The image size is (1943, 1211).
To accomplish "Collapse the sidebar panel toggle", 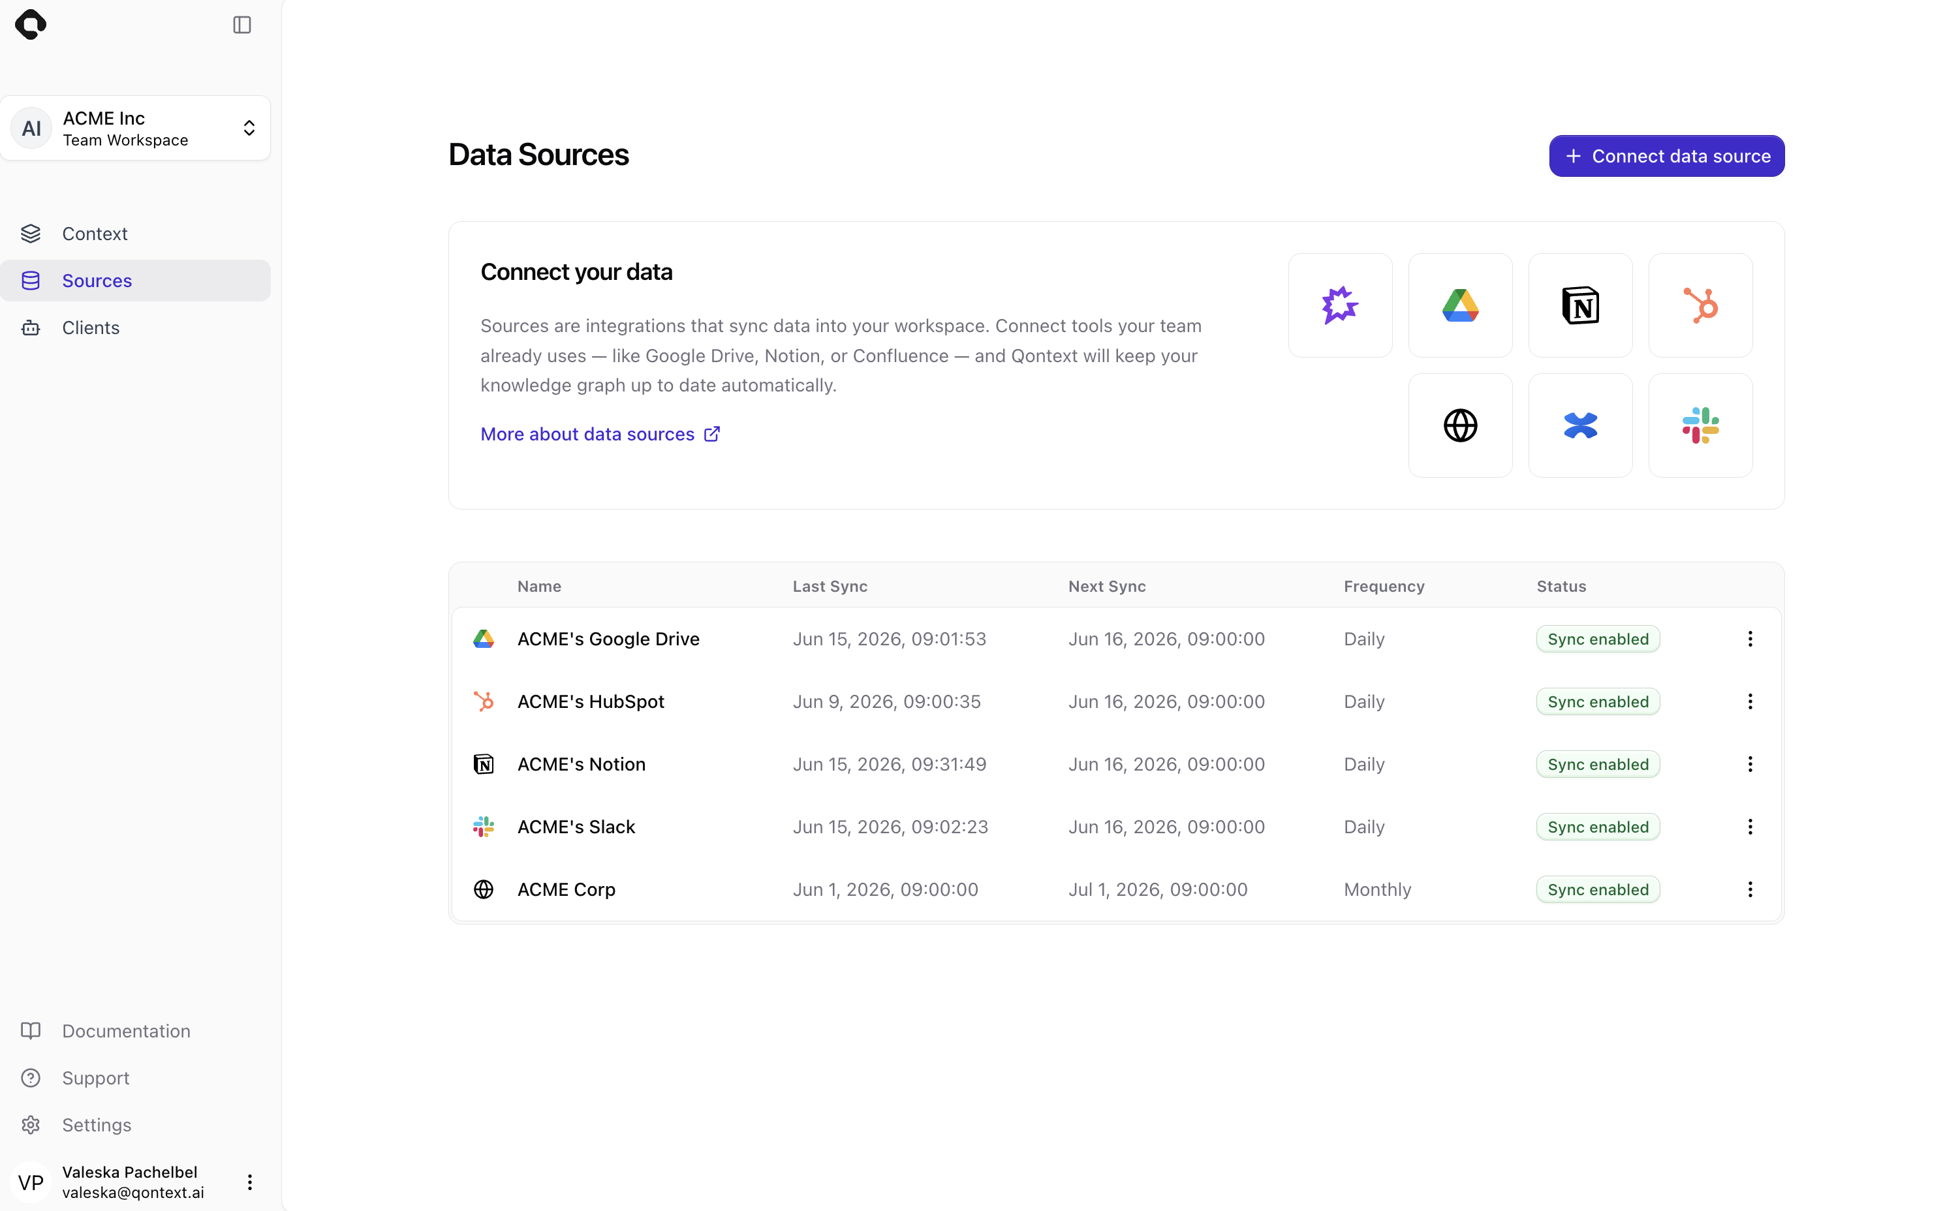I will point(242,25).
